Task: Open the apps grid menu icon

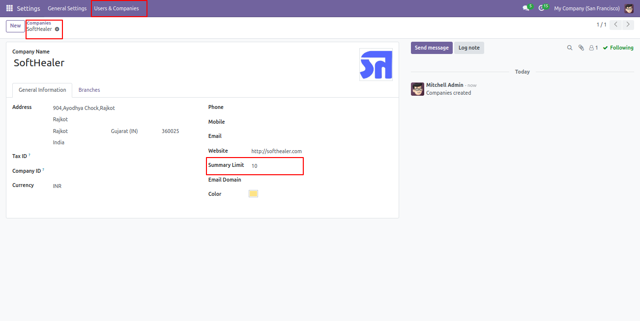Action: pyautogui.click(x=9, y=8)
